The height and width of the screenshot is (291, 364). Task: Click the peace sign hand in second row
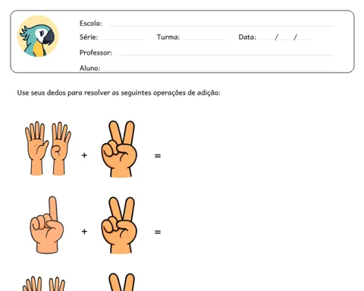click(119, 225)
